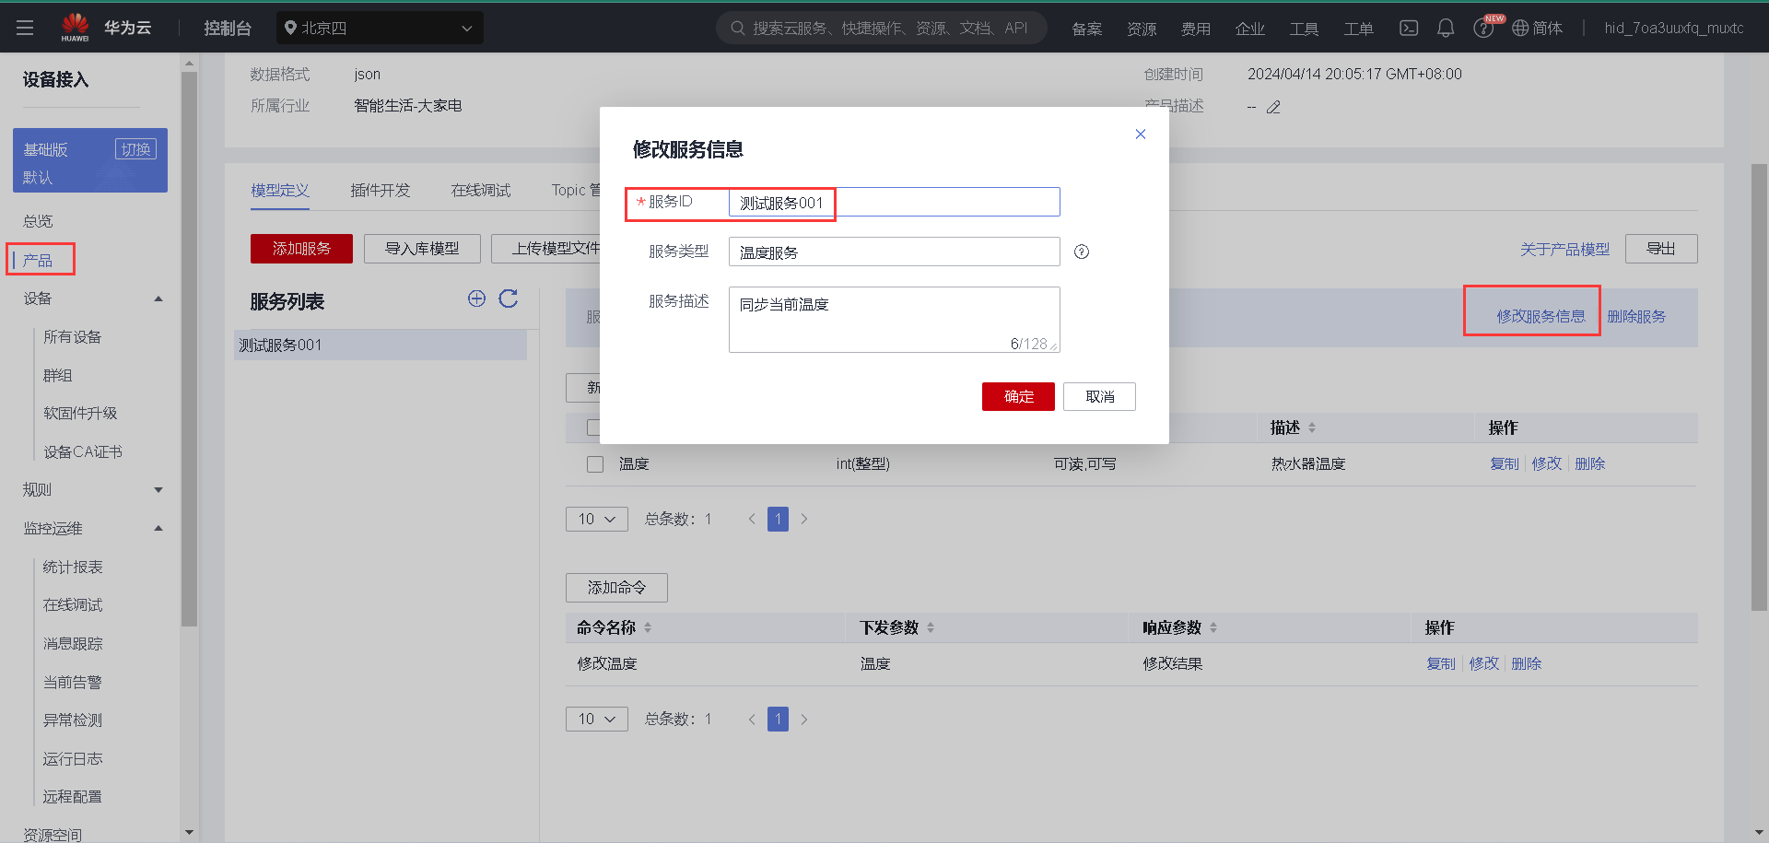Sort by description column
The image size is (1769, 843).
pos(1312,427)
